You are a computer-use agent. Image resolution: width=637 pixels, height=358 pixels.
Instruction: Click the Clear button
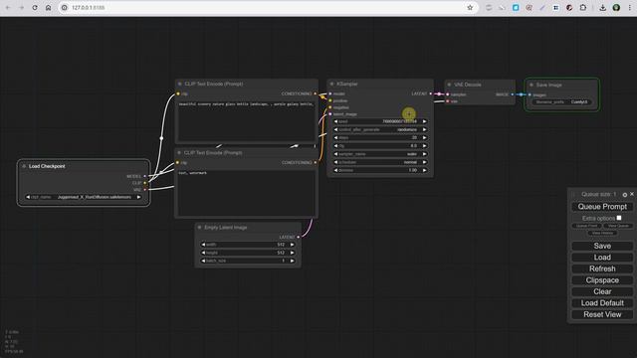[602, 291]
